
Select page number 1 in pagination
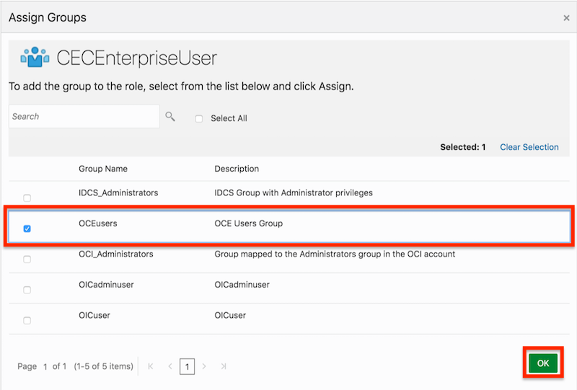pos(187,367)
